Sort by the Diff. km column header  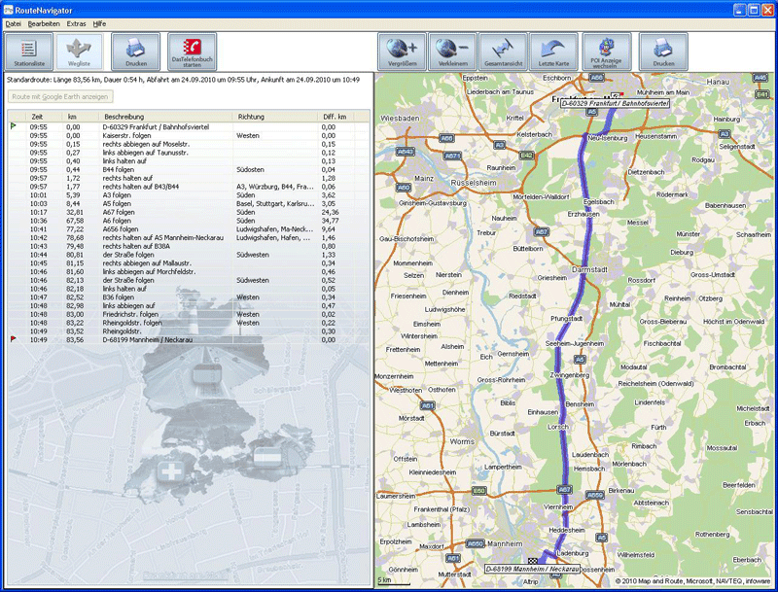pos(335,117)
